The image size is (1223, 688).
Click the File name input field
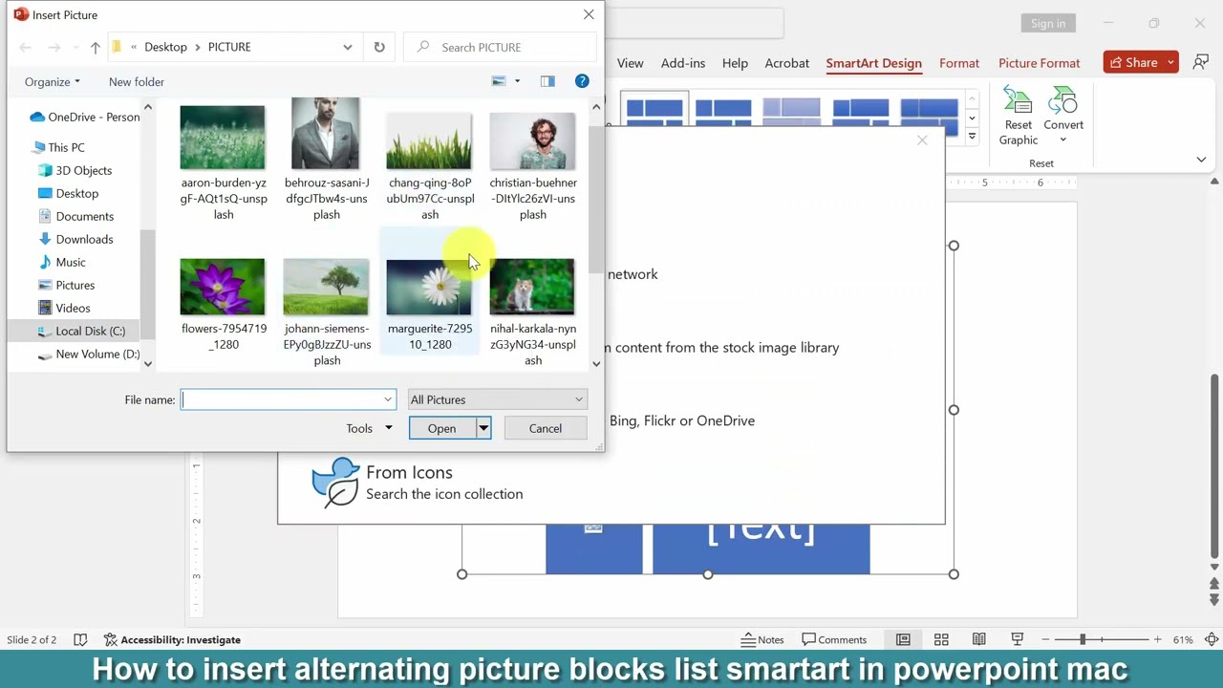pos(282,399)
